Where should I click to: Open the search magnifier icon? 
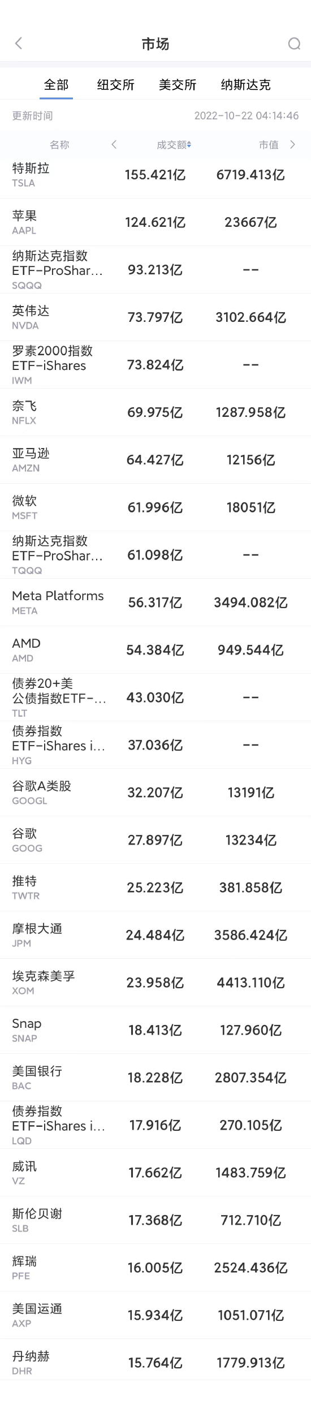click(x=294, y=44)
